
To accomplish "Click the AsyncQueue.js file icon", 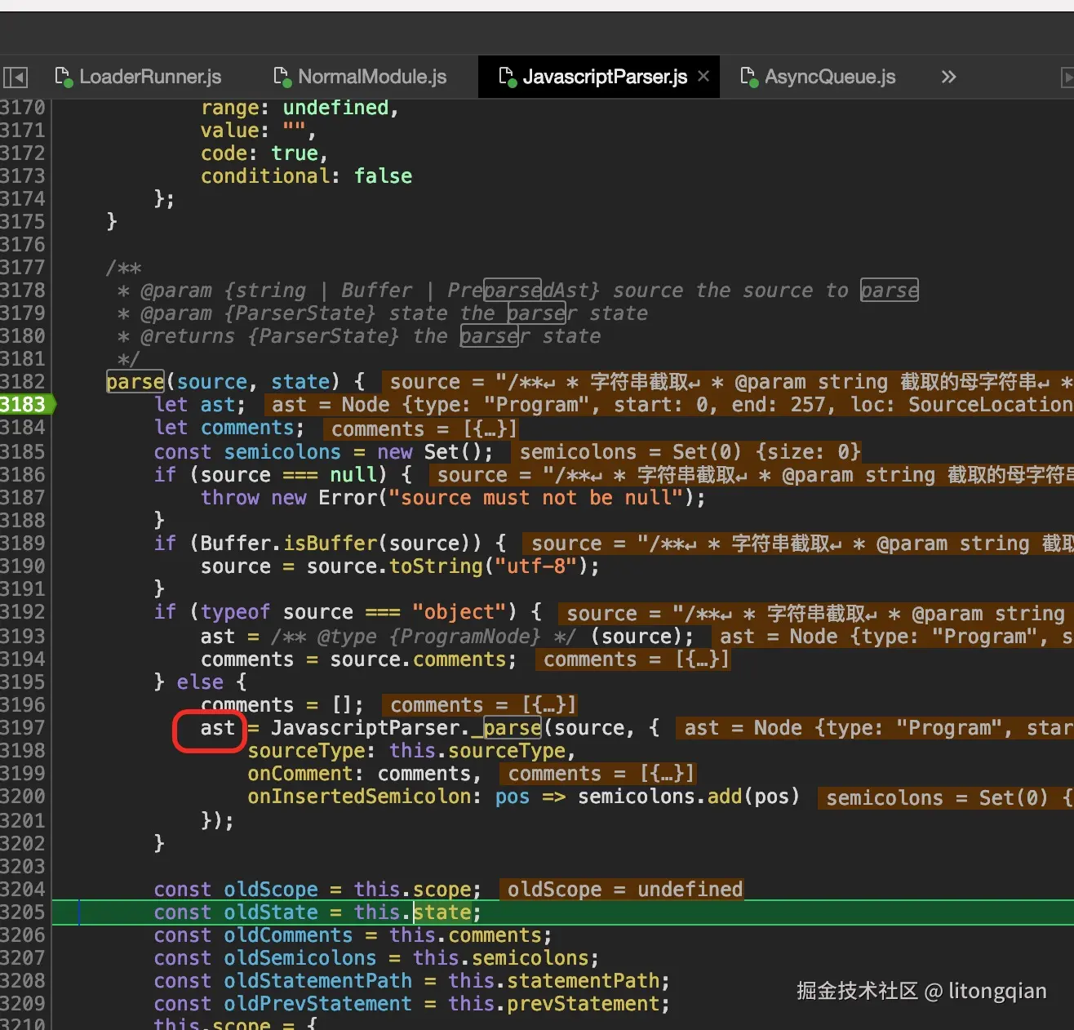I will [748, 77].
